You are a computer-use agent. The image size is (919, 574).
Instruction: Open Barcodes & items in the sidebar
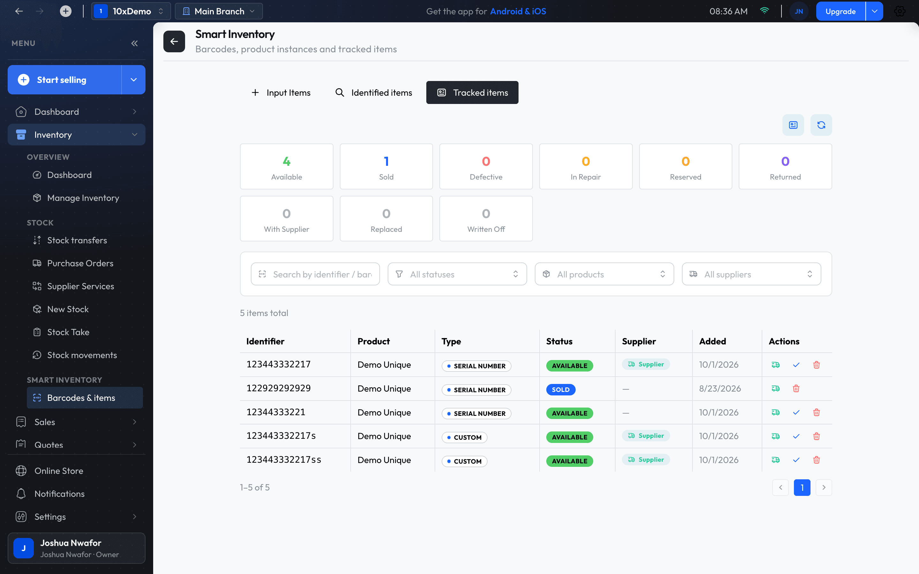point(85,397)
